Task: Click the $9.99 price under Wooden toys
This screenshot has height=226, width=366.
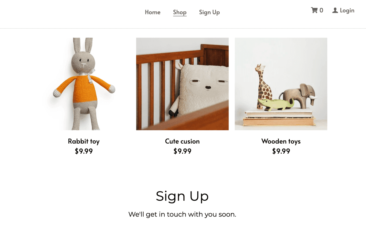Action: click(x=281, y=151)
